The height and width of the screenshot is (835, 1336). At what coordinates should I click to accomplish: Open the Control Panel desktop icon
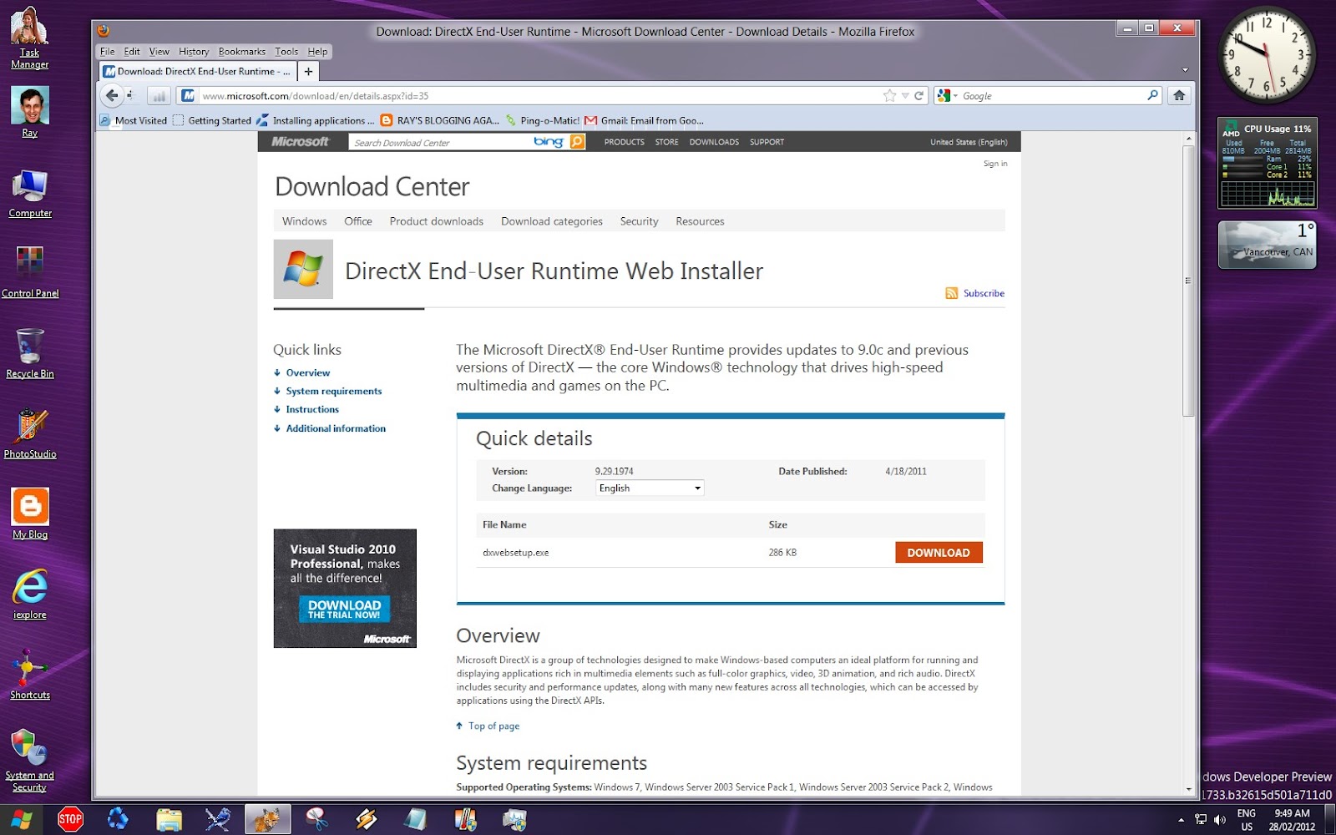[x=30, y=272]
